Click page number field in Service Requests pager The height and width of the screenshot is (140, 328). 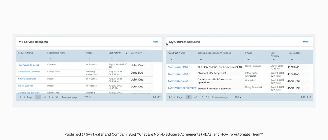click(38, 97)
